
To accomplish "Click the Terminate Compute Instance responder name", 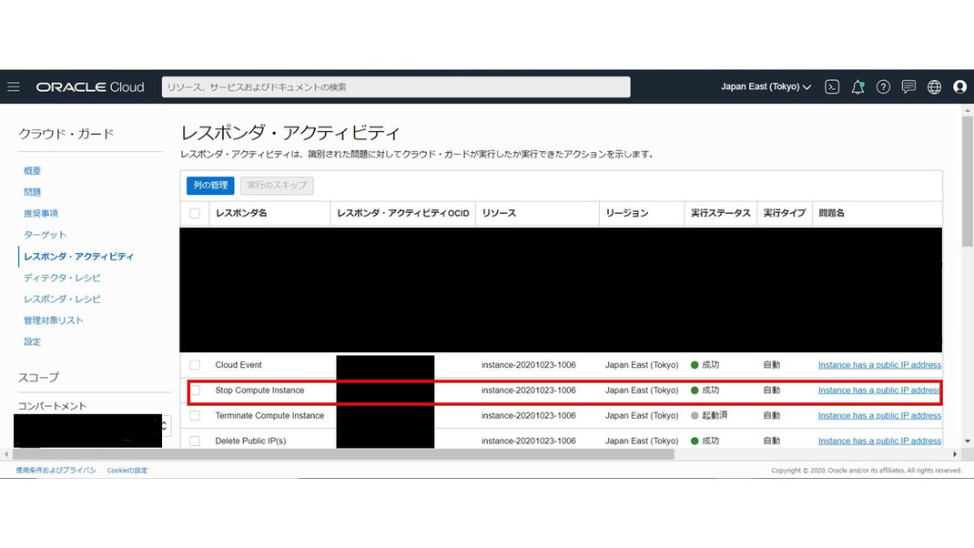I will tap(269, 416).
